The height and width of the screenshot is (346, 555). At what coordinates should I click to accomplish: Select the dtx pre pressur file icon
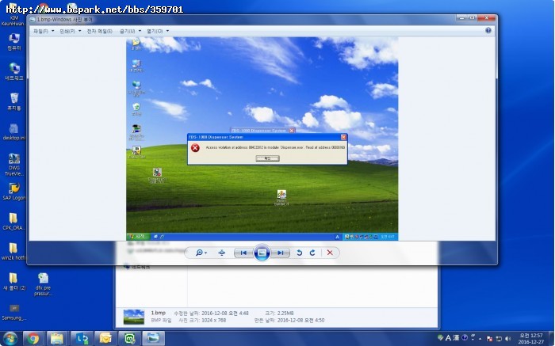pos(43,284)
